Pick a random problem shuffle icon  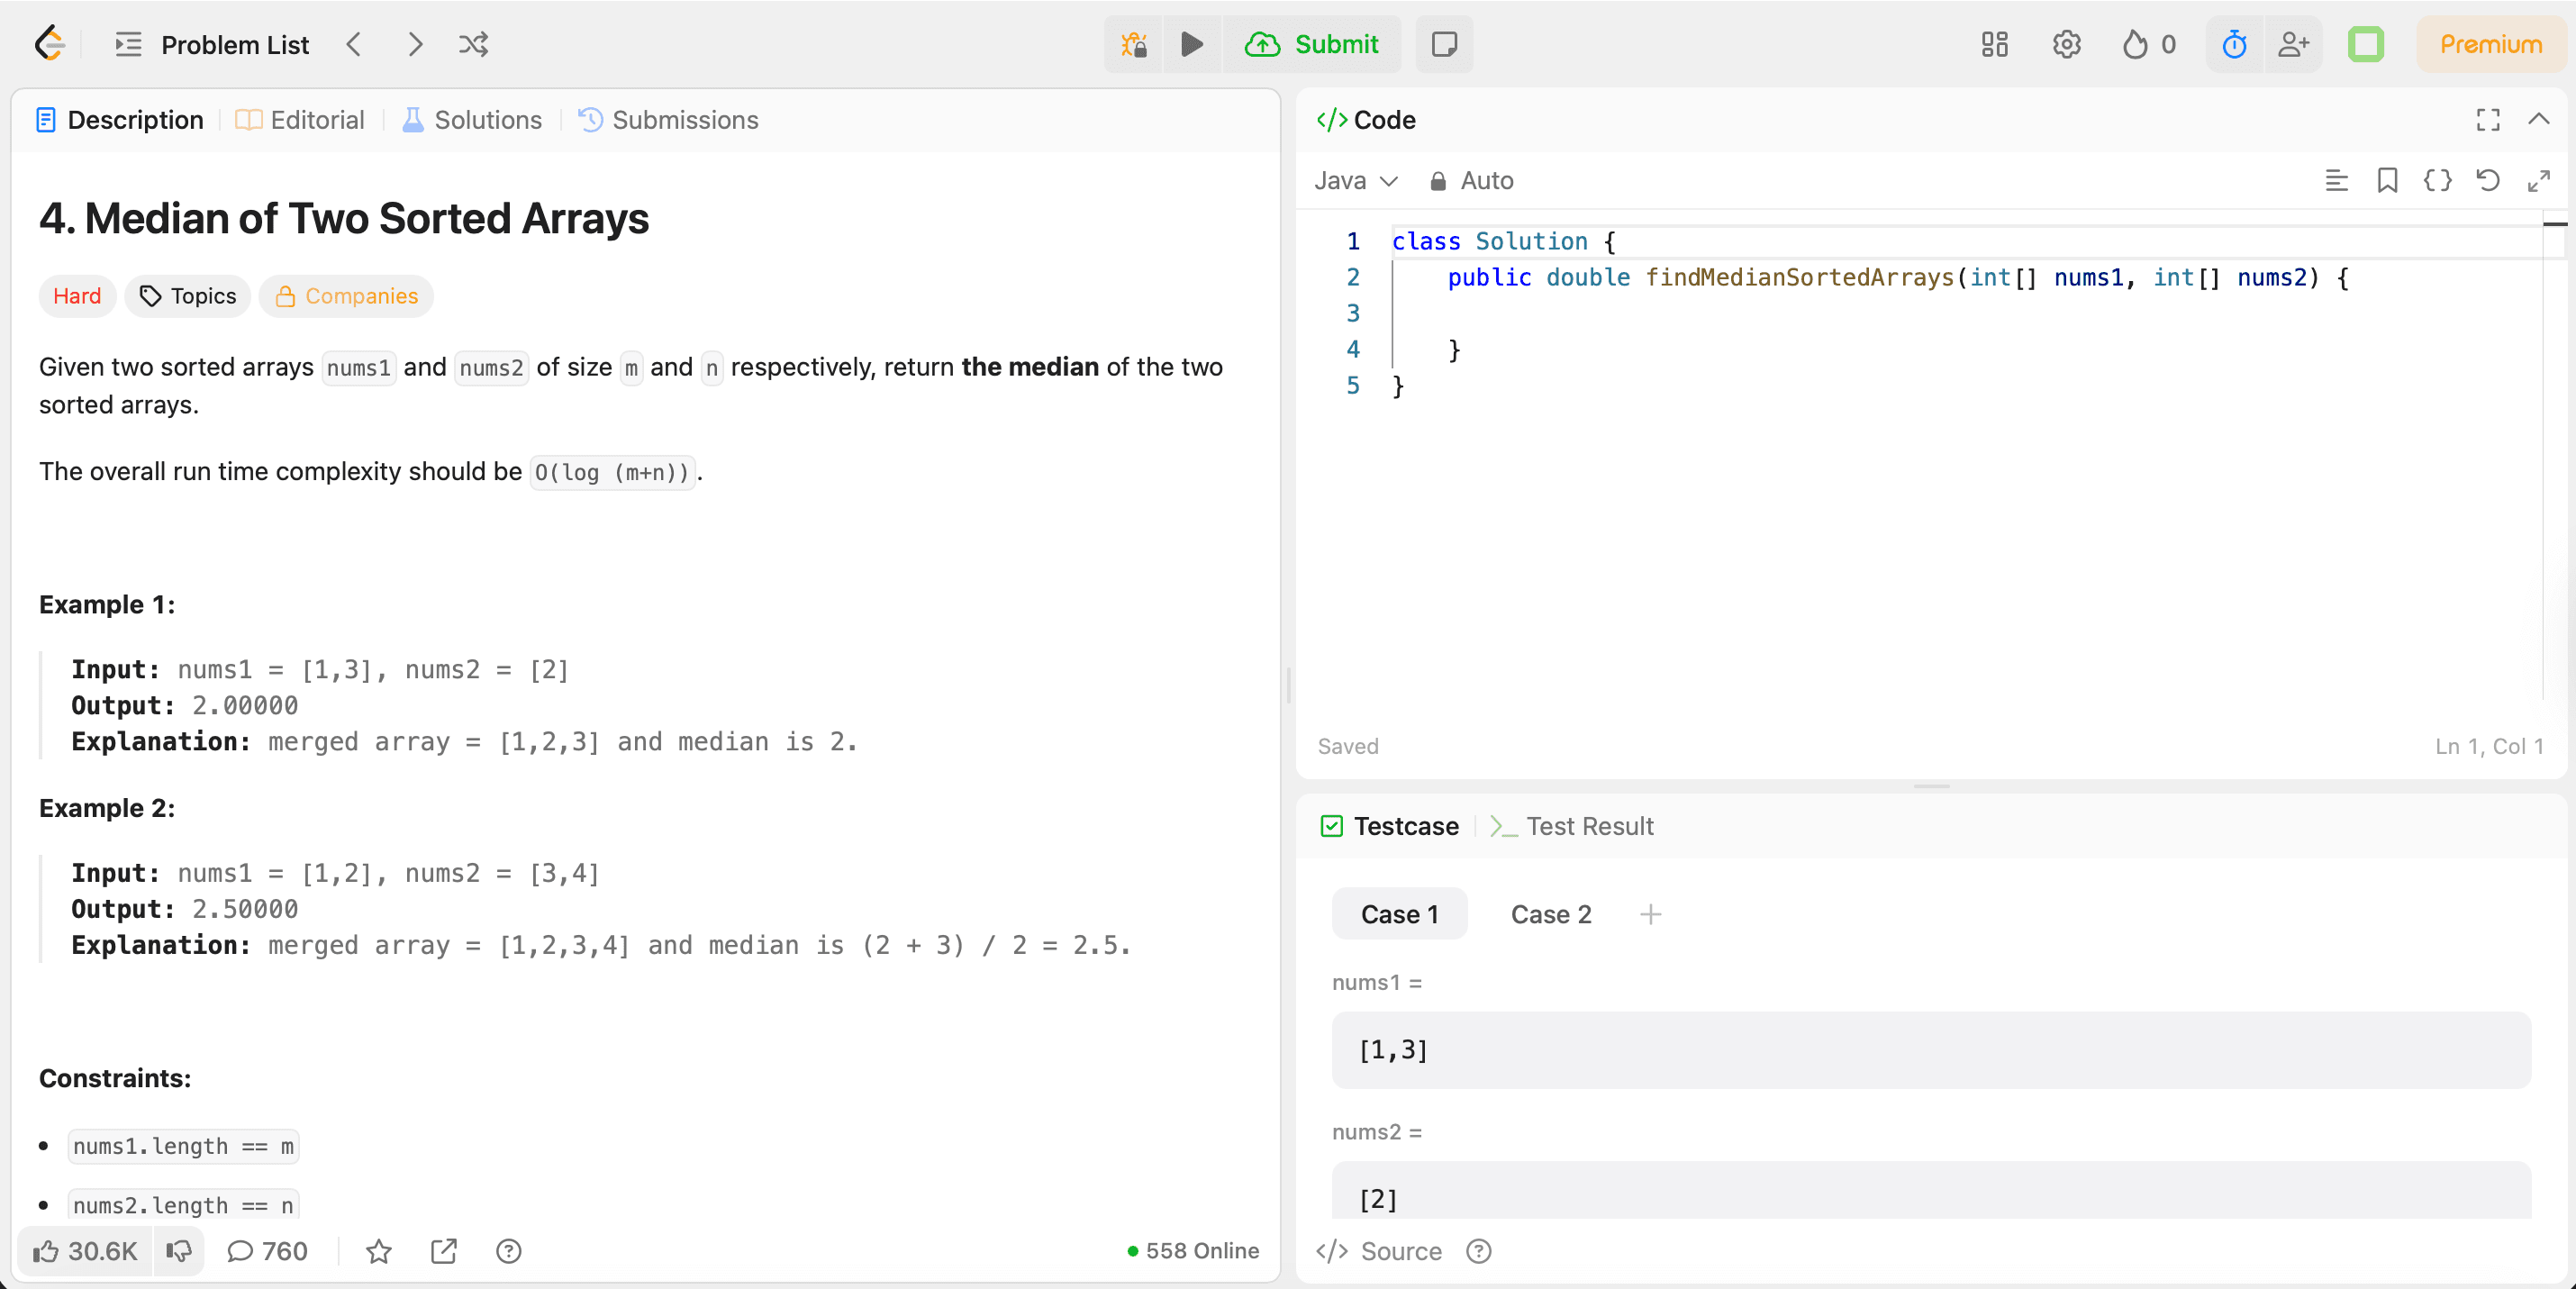point(473,44)
